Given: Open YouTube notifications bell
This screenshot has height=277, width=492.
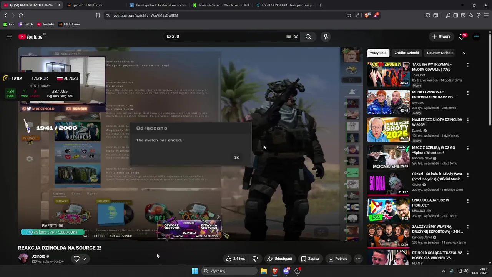Looking at the screenshot, I should 462,37.
